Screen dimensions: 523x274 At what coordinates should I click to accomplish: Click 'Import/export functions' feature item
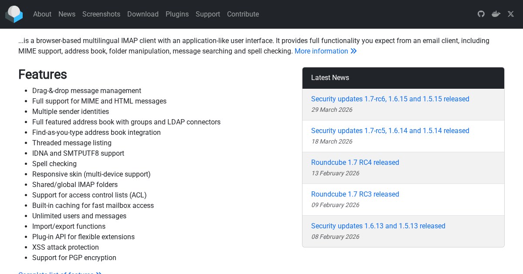click(x=69, y=227)
